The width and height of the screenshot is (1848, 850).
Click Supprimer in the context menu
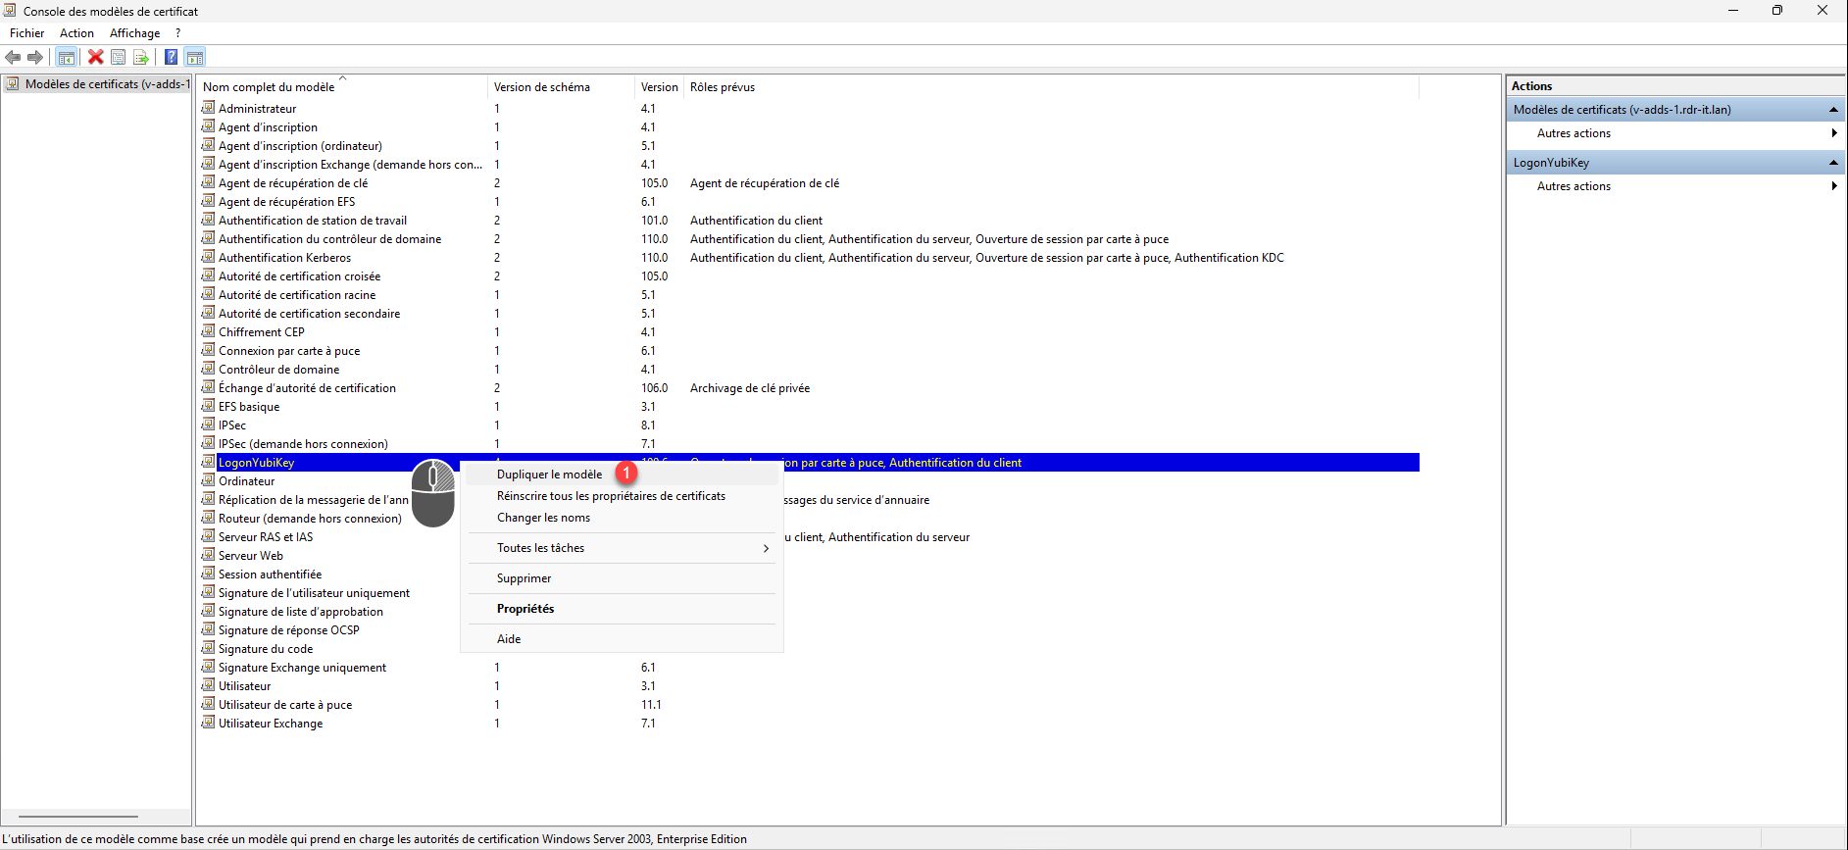[524, 578]
